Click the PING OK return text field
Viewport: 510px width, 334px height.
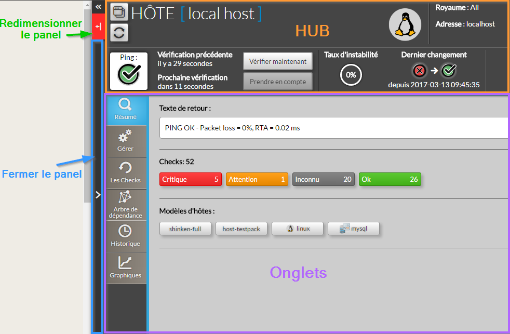tap(332, 128)
